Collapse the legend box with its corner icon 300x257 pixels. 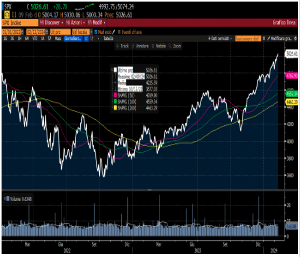pyautogui.click(x=112, y=69)
